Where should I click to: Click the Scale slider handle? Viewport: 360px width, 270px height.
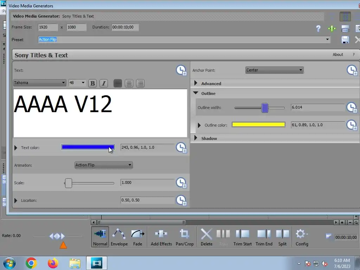tap(69, 183)
